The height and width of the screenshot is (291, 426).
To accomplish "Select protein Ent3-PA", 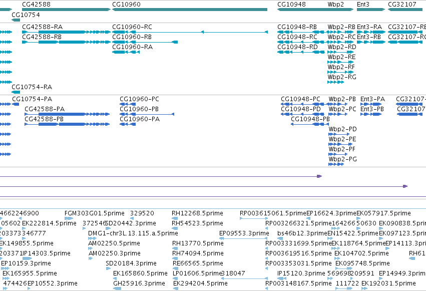I will point(371,104).
